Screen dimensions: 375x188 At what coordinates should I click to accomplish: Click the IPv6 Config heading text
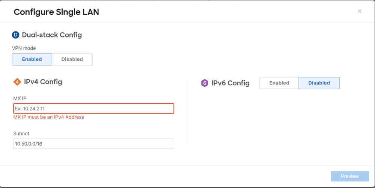coord(230,83)
